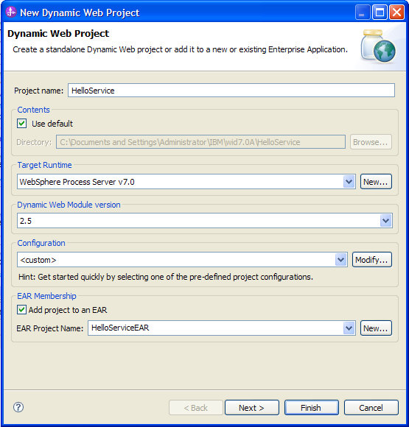This screenshot has height=427, width=409.
Task: Click New button beside Target Runtime
Action: pyautogui.click(x=376, y=182)
